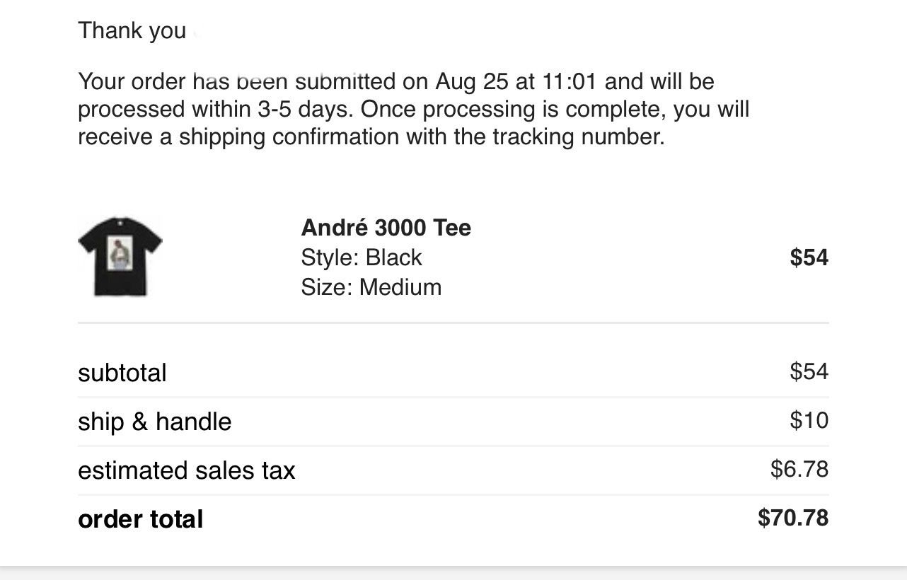The image size is (907, 580).
Task: Click the estimated sales tax label
Action: coord(186,470)
